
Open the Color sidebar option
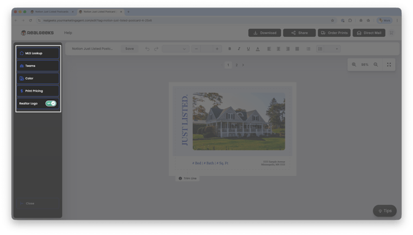click(x=38, y=78)
